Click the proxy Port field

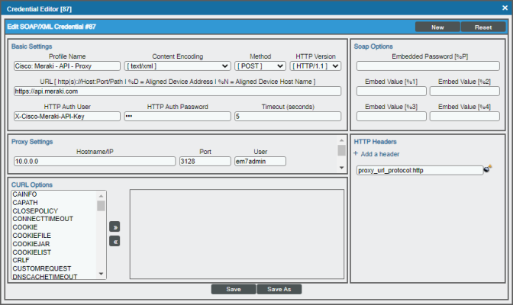[205, 161]
